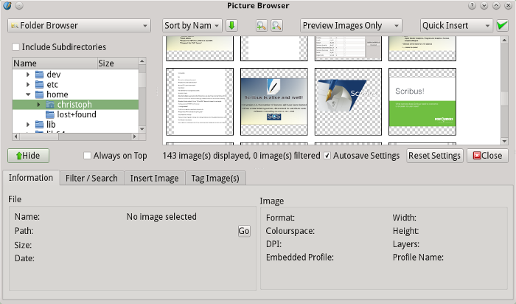The image size is (516, 304).
Task: Click the dev folder icon
Action: [x=40, y=75]
